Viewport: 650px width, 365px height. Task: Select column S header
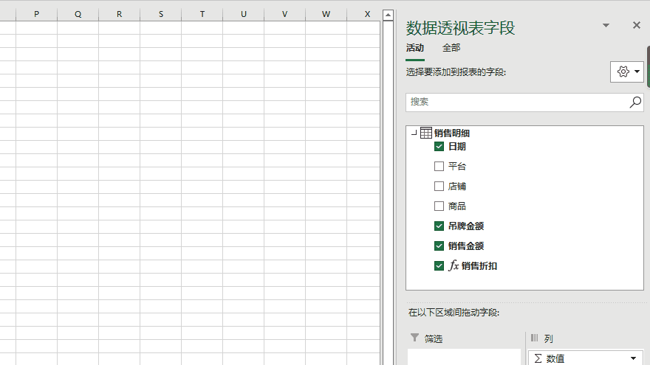coord(161,15)
